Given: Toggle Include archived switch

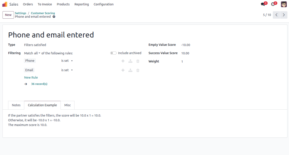Looking at the screenshot, I should pos(113,53).
